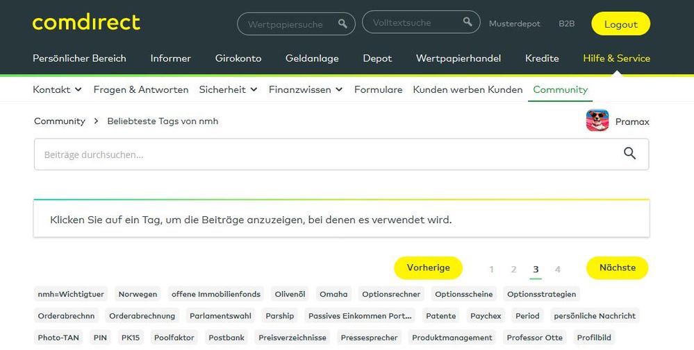Open the Pramax user avatar
The image size is (694, 350).
pyautogui.click(x=597, y=121)
